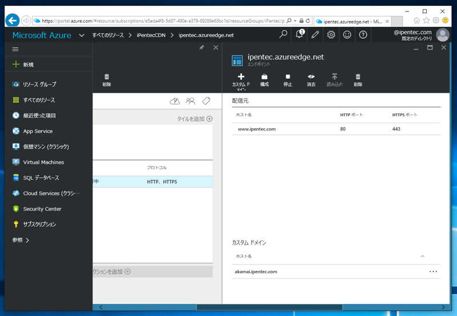The image size is (457, 316).
Task: Click the horizontal scrollbar left arrow
Action: (x=101, y=307)
